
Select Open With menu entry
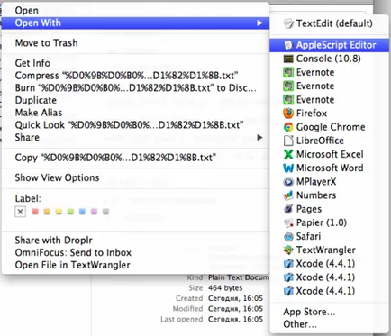pos(135,23)
